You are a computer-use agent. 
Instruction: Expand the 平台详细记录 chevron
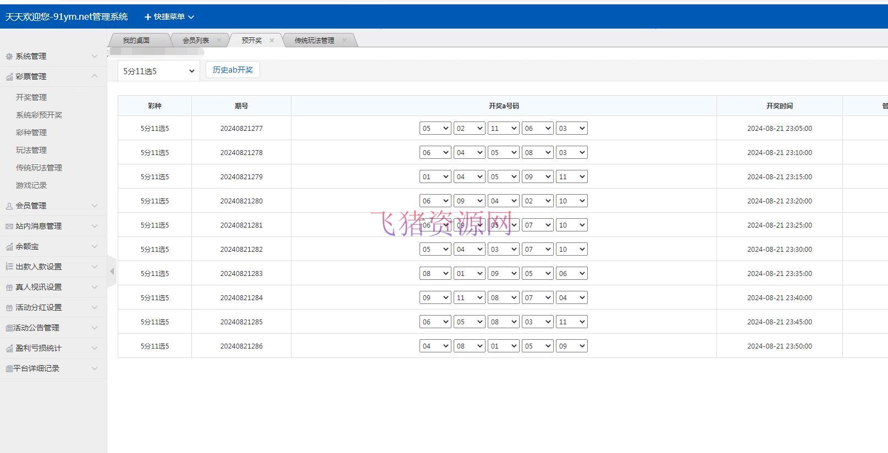point(95,368)
